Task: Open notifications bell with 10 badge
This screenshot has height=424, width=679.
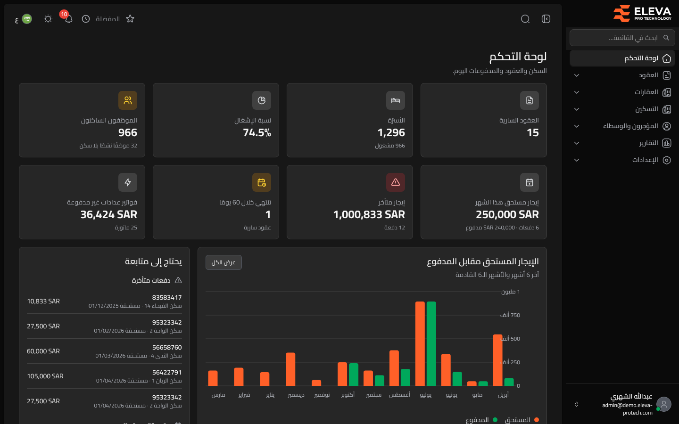Action: [x=68, y=19]
